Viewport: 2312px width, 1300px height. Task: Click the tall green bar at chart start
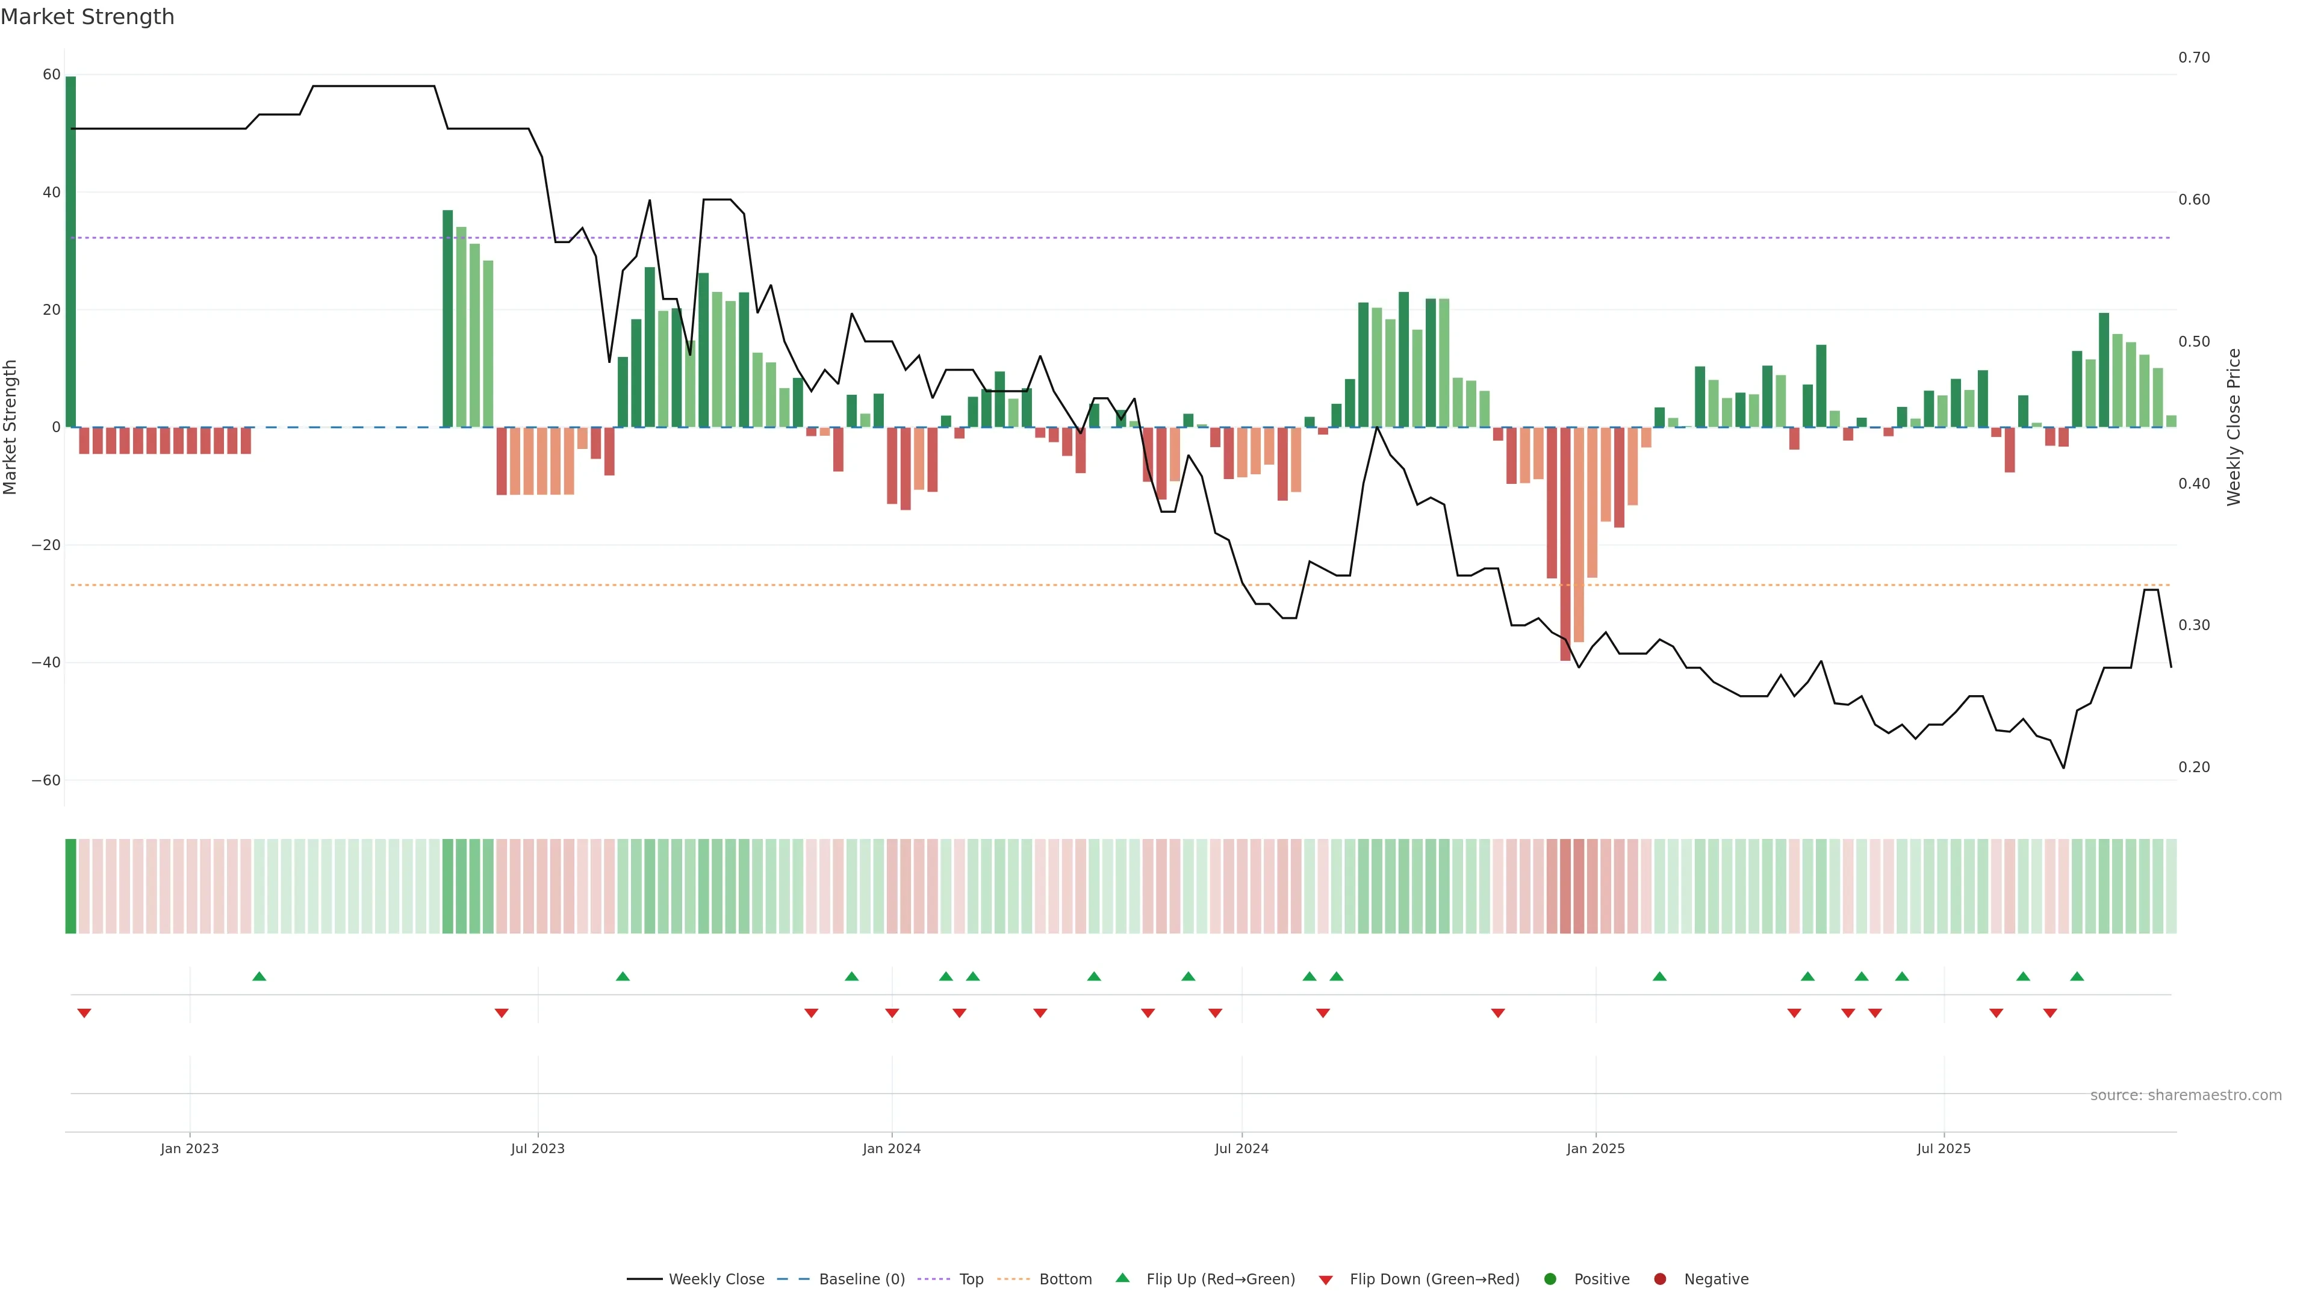(71, 251)
